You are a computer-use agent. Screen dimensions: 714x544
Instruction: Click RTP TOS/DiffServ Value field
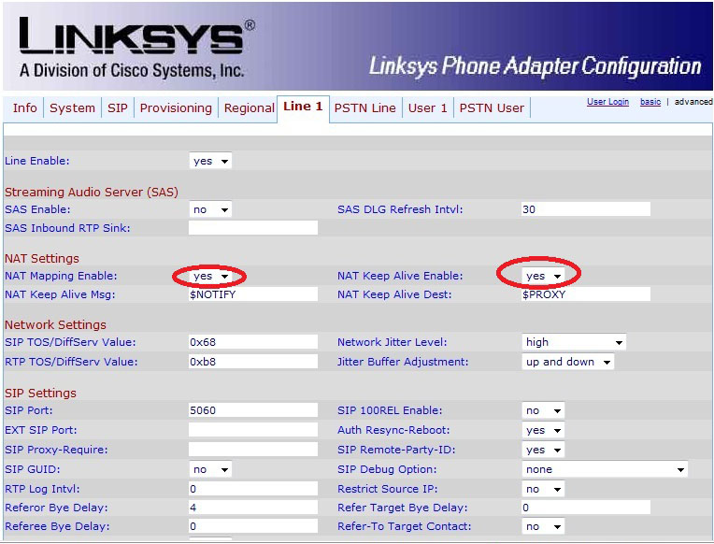tap(253, 362)
